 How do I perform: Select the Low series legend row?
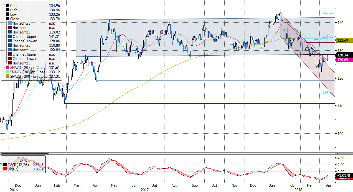[x=13, y=14]
